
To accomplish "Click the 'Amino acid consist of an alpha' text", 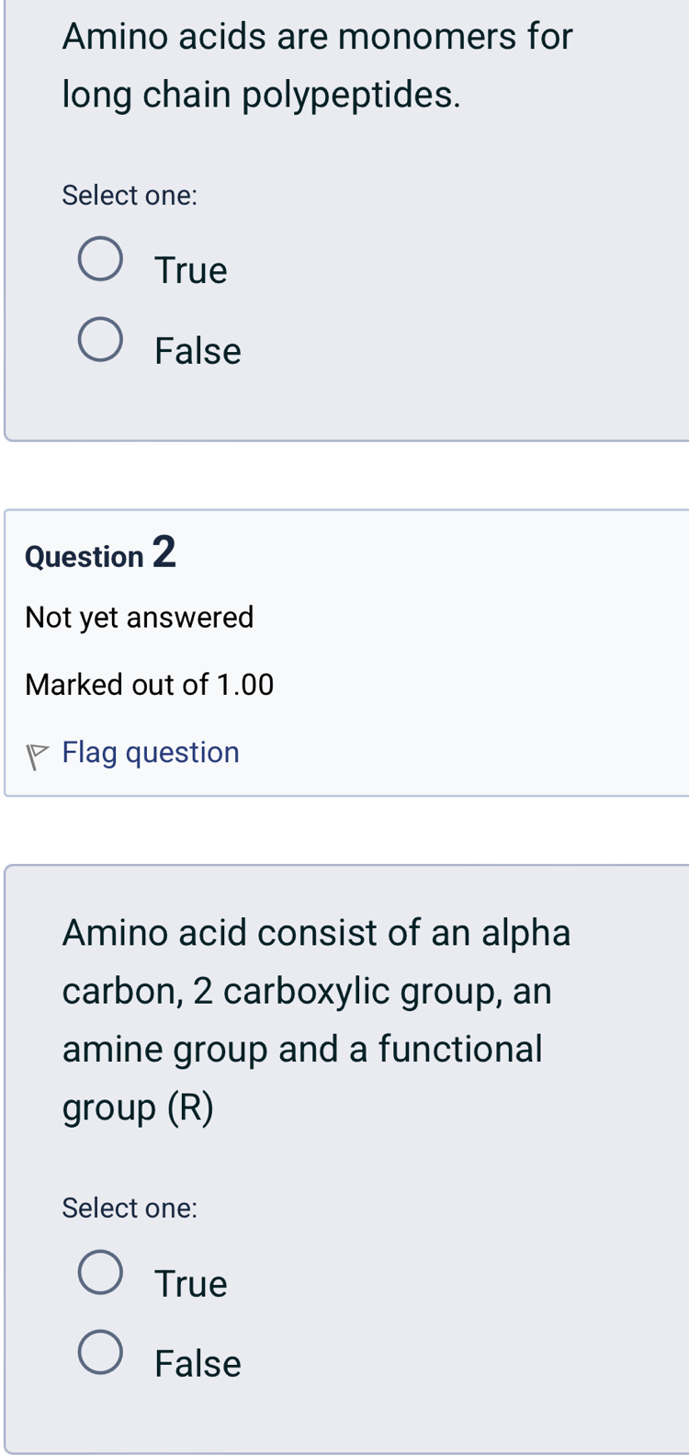I will 317,932.
